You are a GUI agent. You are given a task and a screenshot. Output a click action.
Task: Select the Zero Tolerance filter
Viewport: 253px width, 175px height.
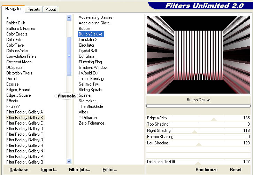[x=92, y=123]
